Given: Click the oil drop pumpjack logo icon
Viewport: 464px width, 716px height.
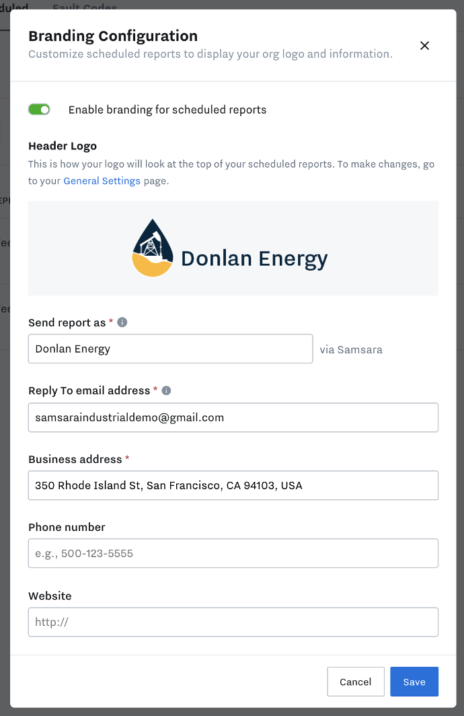Looking at the screenshot, I should pyautogui.click(x=153, y=248).
